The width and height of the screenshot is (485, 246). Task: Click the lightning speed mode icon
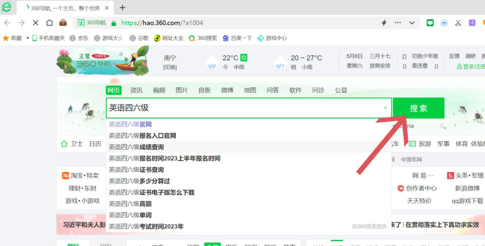coord(384,23)
